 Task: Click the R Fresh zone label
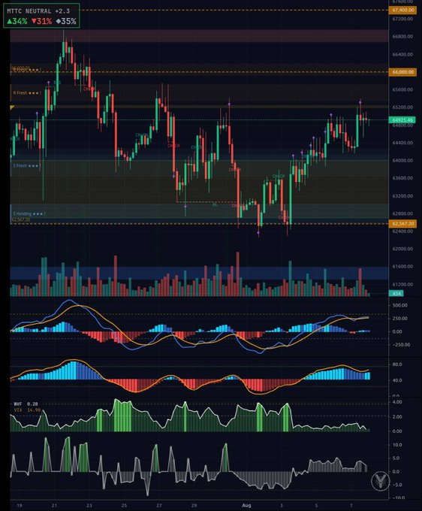coord(27,93)
